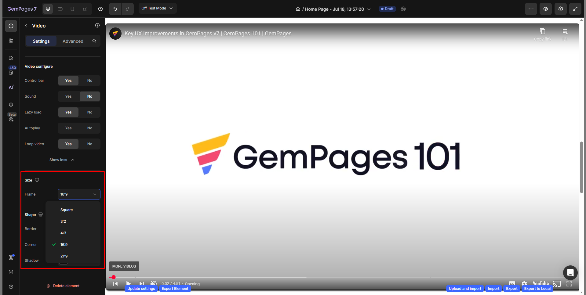Toggle the closed captions button
The width and height of the screenshot is (586, 295).
512,283
